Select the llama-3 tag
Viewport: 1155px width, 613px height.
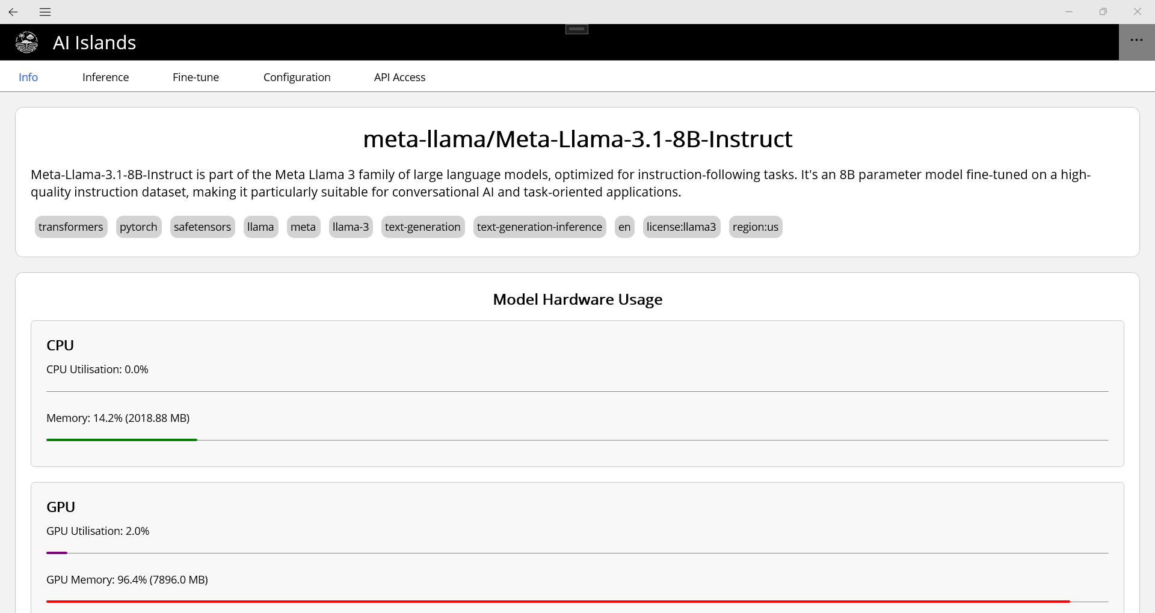[x=351, y=227]
